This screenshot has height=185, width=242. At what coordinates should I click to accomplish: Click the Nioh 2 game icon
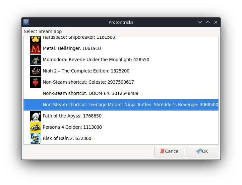tap(35, 71)
